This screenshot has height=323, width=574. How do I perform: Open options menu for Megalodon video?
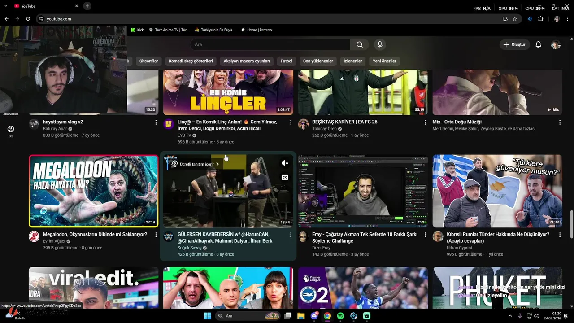(156, 235)
